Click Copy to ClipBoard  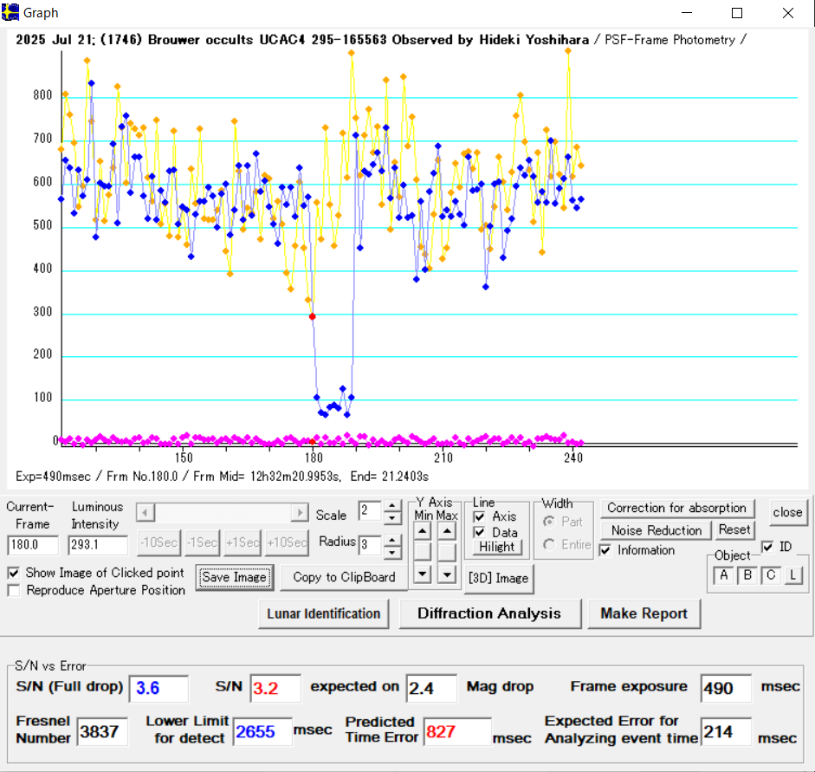344,577
